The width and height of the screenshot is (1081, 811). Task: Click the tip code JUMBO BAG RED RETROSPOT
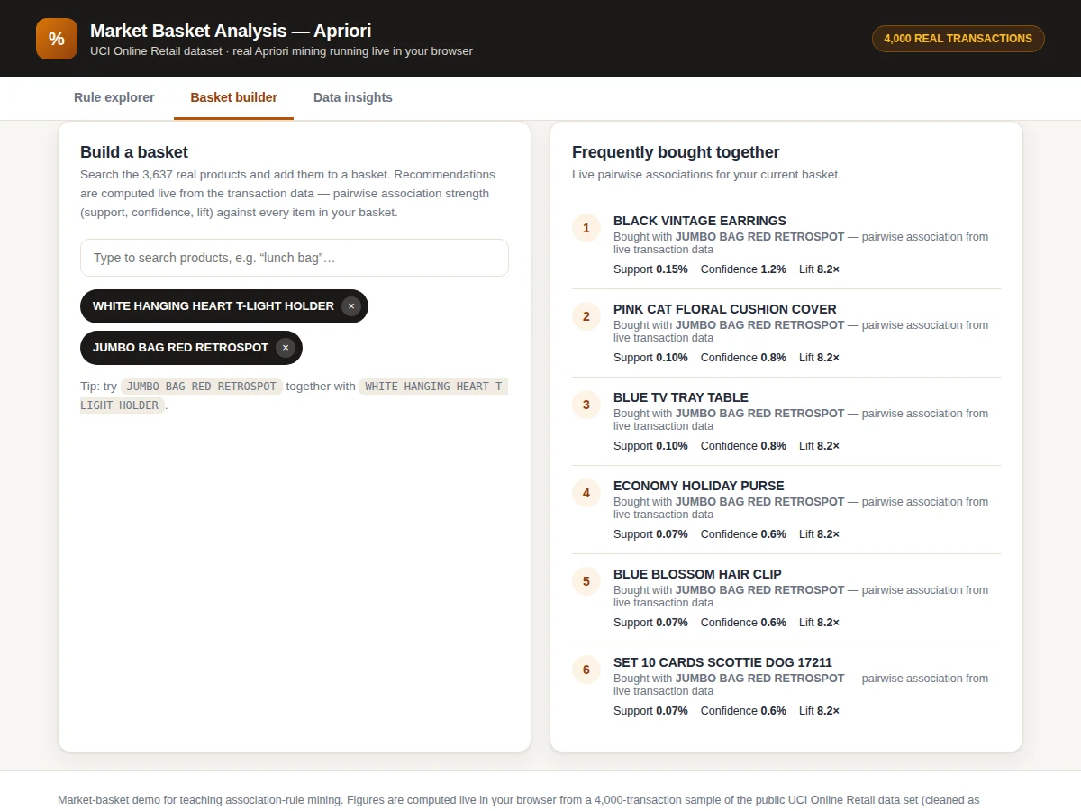[202, 387]
